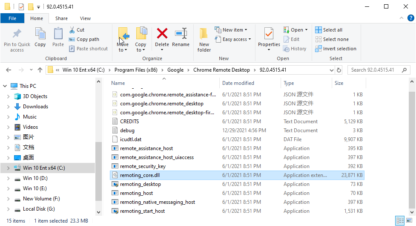Switch to large icons view in status bar
The image size is (416, 226).
(x=409, y=220)
